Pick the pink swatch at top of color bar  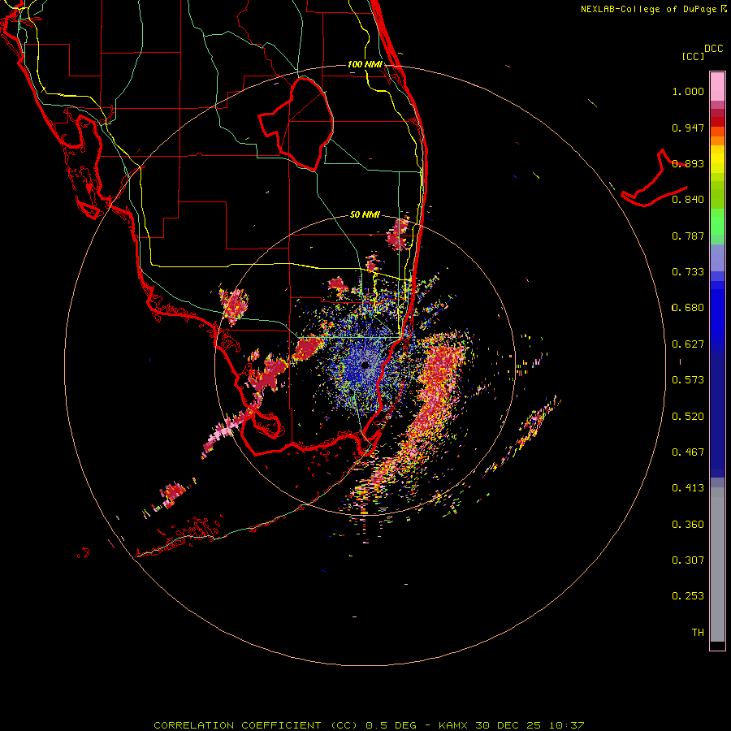(717, 86)
